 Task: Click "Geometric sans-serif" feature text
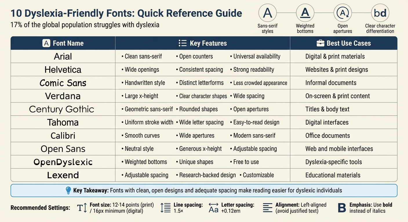pos(149,109)
